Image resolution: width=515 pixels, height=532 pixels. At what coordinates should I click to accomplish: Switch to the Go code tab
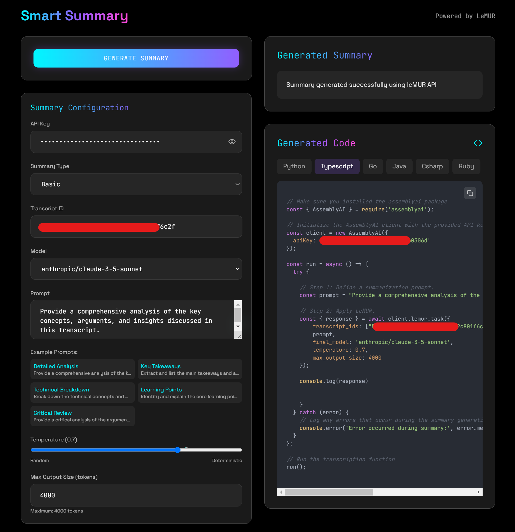click(373, 166)
